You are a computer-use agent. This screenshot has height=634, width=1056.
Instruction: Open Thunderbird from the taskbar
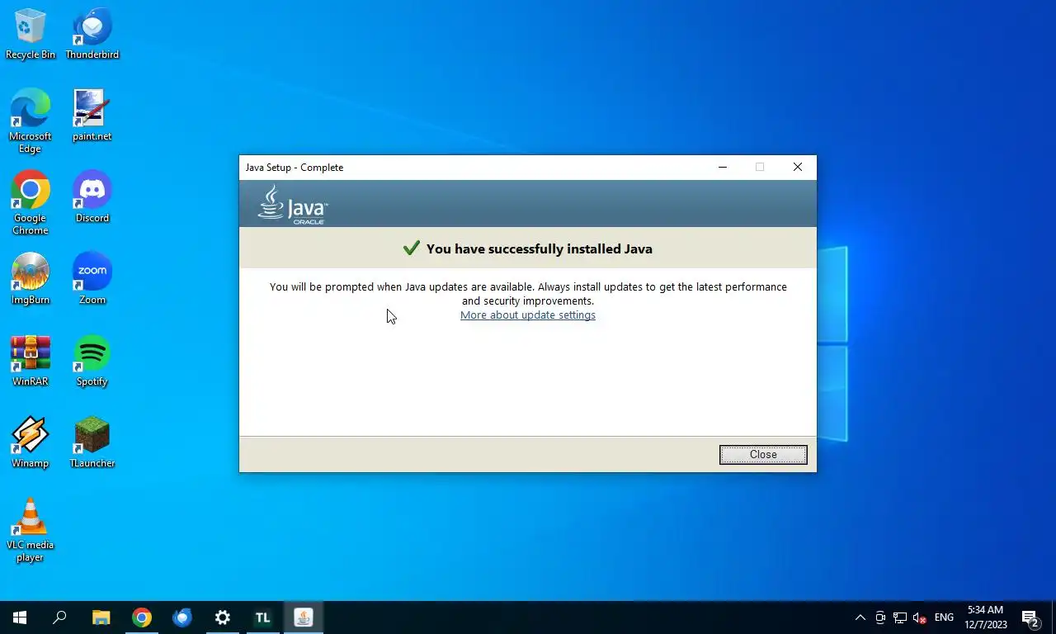182,617
